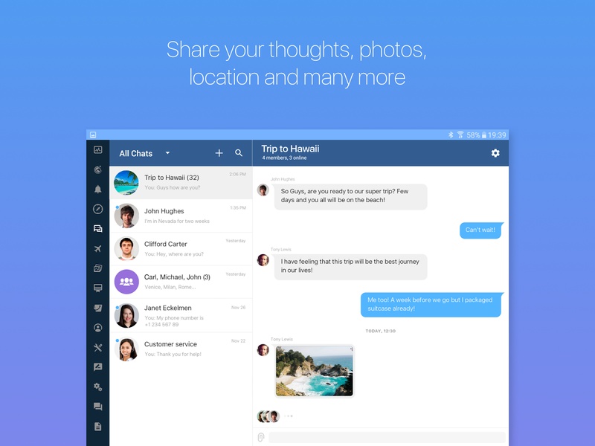This screenshot has width=595, height=446.
Task: Click "You: Thank you for help!" preview
Action: pos(173,355)
